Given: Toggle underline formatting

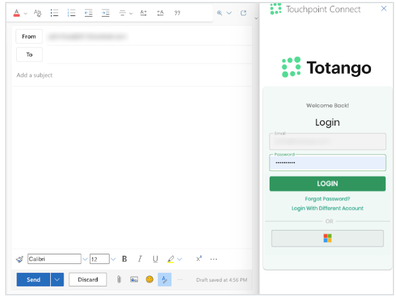Looking at the screenshot, I should point(155,259).
